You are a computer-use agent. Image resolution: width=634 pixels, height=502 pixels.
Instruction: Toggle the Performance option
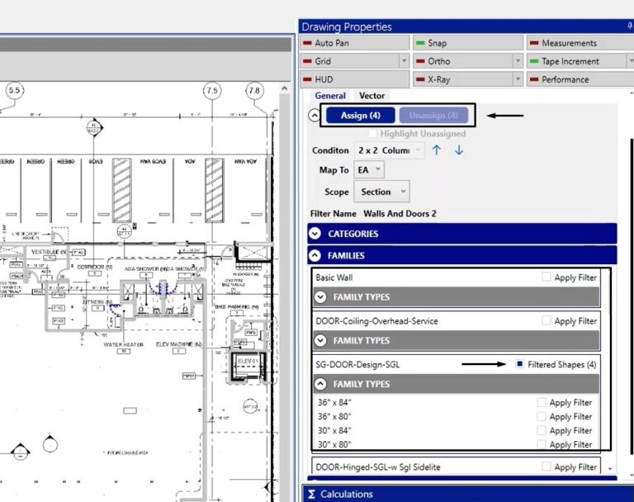(580, 79)
